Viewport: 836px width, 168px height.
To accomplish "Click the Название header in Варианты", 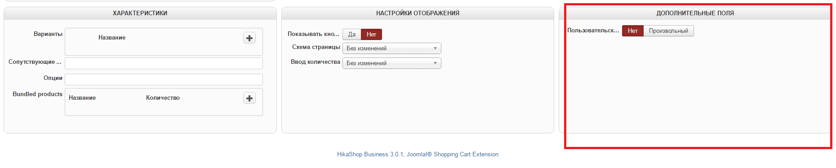I will coord(112,37).
